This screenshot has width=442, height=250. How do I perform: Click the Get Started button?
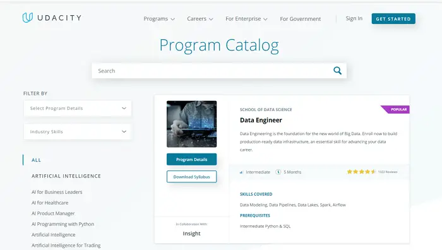pyautogui.click(x=393, y=18)
